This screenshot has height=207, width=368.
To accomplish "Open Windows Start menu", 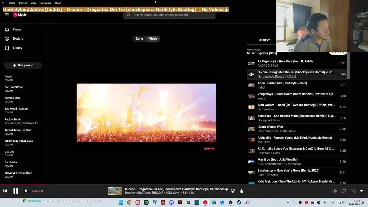I will [x=121, y=202].
